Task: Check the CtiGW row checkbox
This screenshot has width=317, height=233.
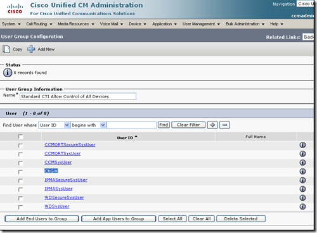Action: click(20, 172)
